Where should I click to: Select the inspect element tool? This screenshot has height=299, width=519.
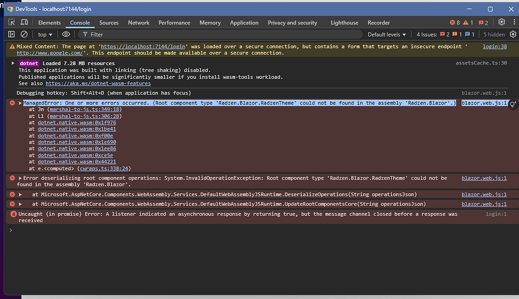(11, 22)
